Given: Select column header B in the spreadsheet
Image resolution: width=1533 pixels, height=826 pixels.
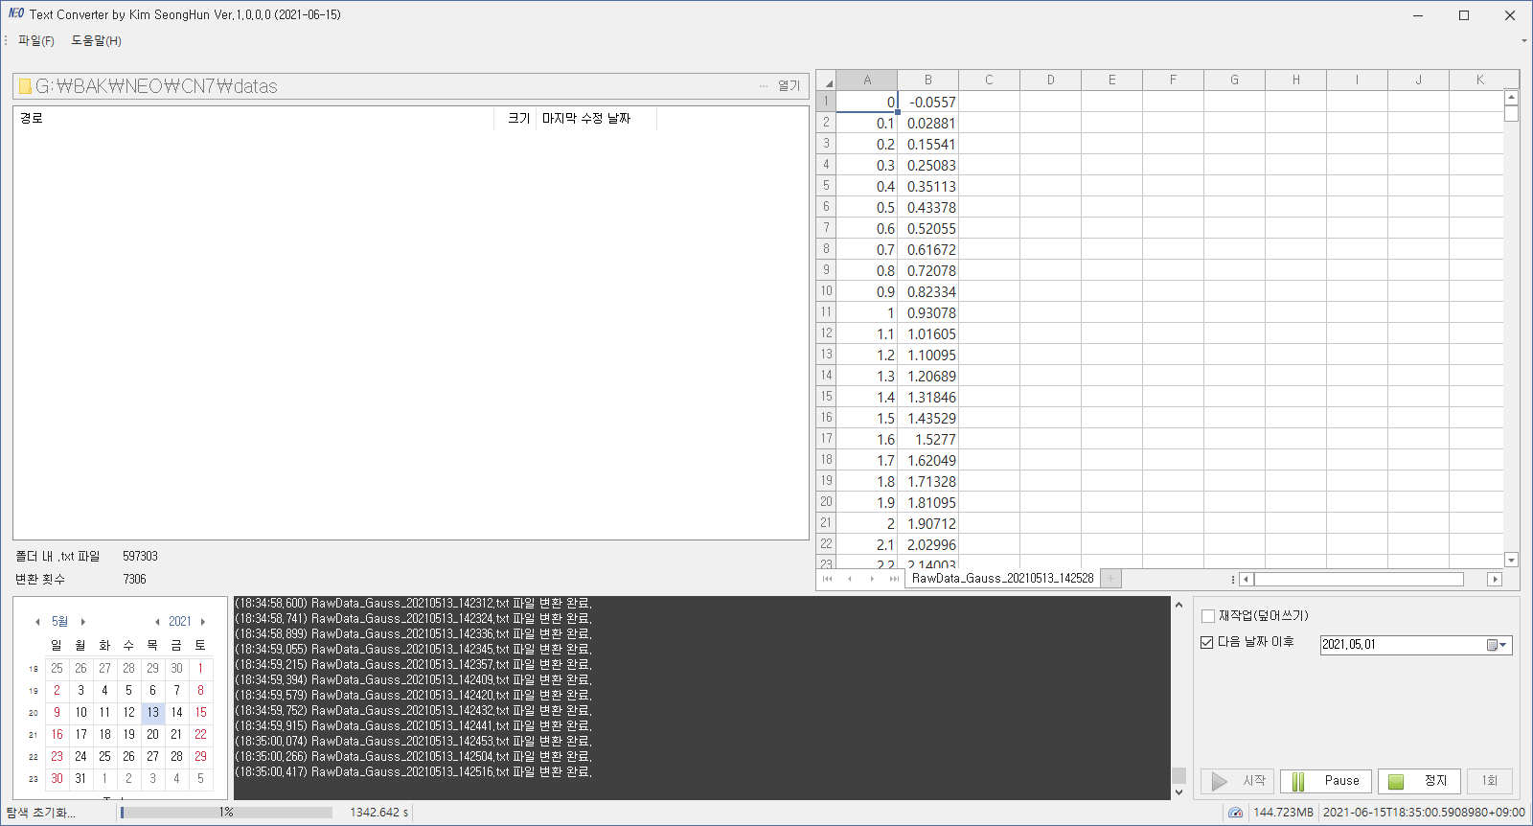Looking at the screenshot, I should pyautogui.click(x=927, y=80).
